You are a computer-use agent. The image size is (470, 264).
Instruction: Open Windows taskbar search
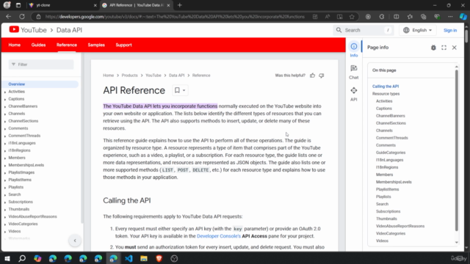[x=22, y=258]
